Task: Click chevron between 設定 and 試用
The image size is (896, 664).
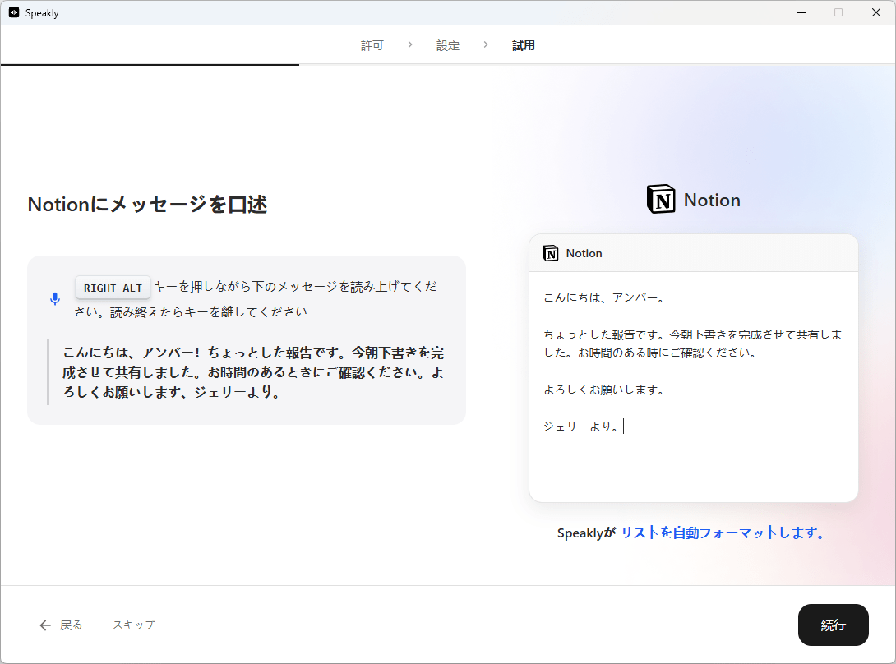Action: [x=486, y=45]
